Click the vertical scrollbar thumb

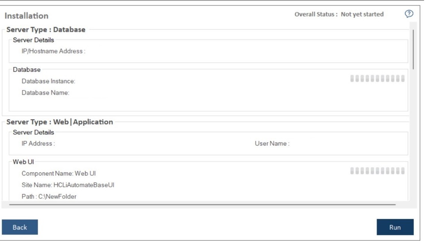tap(413, 49)
